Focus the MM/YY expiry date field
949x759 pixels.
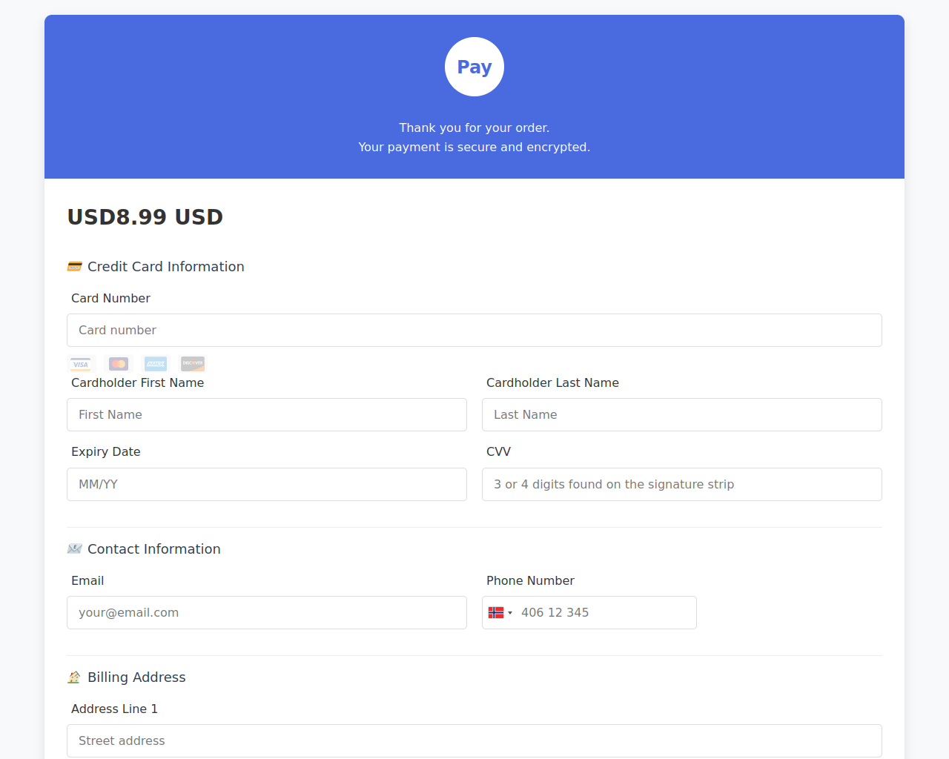[267, 484]
